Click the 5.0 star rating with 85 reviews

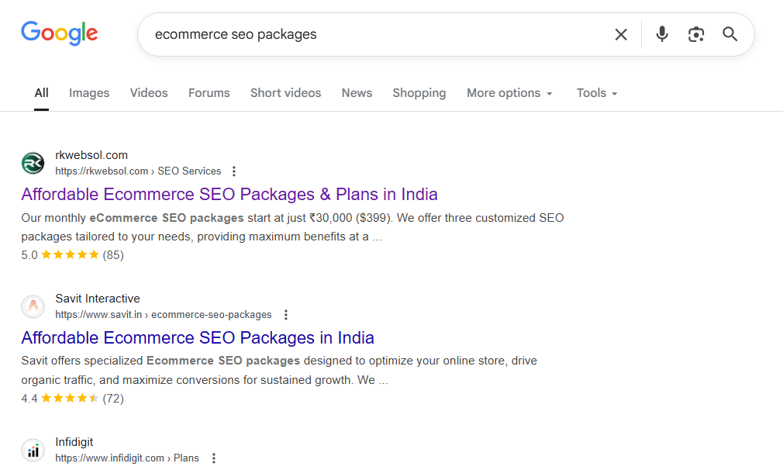(x=72, y=254)
